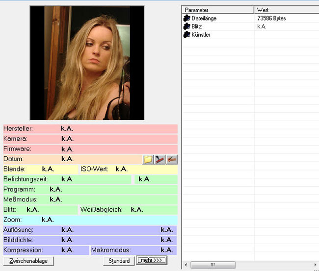319x271 pixels.
Task: Click the Auflösung label
Action: 18,230
